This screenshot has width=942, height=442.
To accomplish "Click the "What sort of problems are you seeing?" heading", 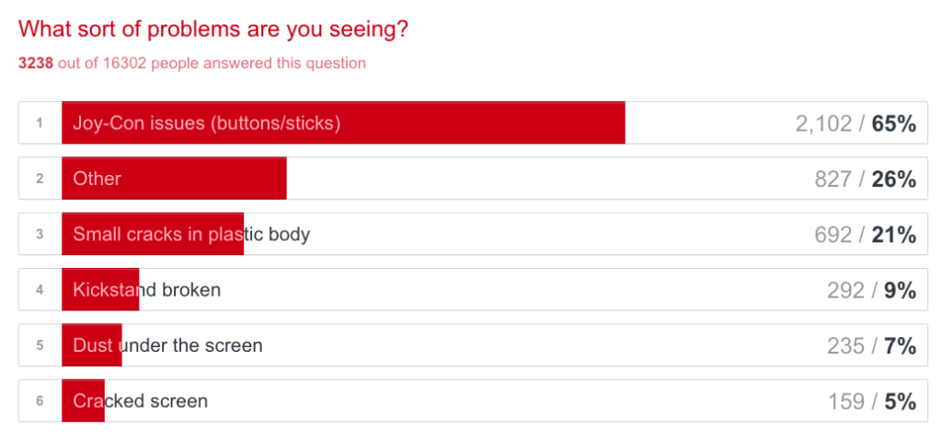I will (x=213, y=29).
